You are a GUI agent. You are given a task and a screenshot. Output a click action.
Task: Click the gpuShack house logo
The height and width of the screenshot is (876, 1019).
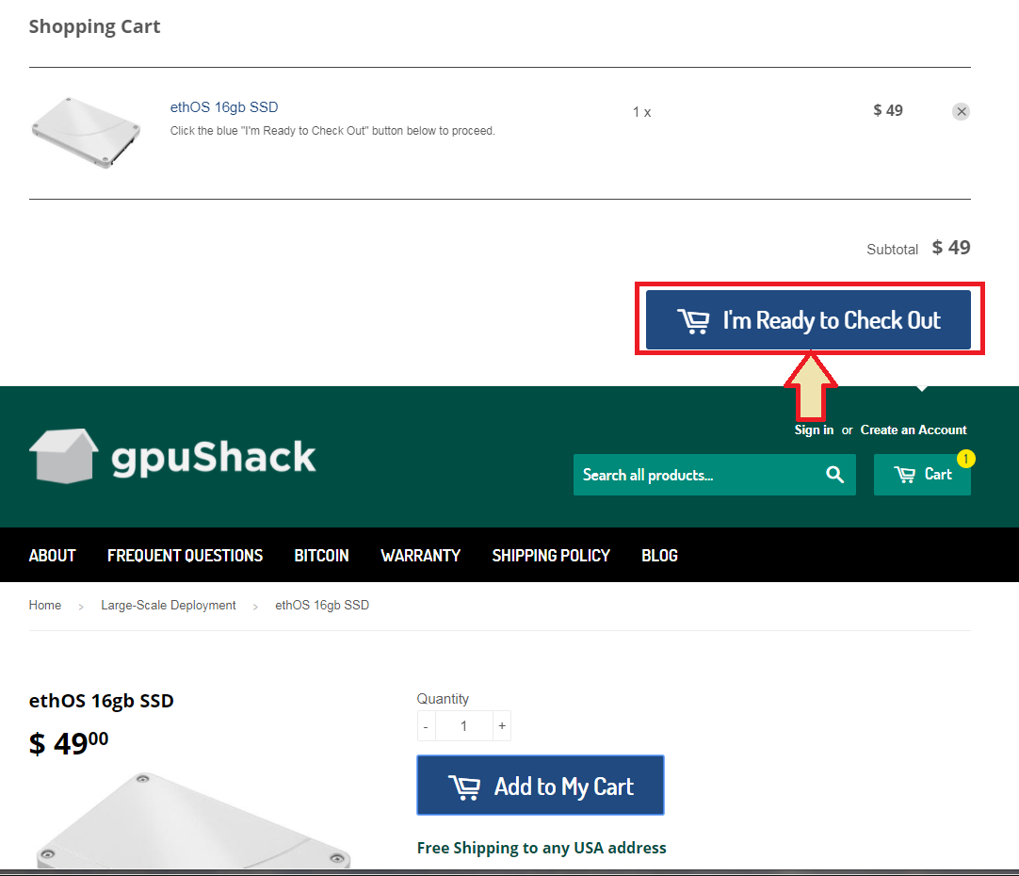click(64, 456)
